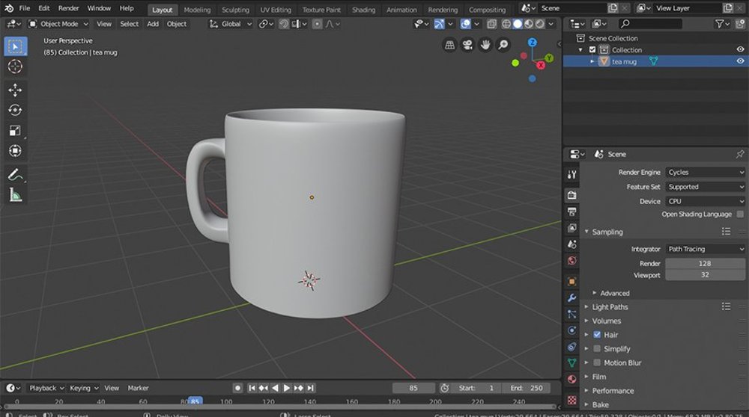Enable the Simplify checkbox
749x417 pixels.
click(x=597, y=349)
